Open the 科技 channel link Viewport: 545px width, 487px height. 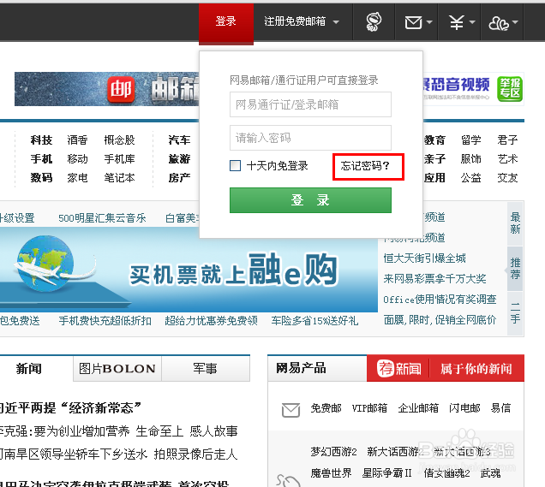click(41, 140)
